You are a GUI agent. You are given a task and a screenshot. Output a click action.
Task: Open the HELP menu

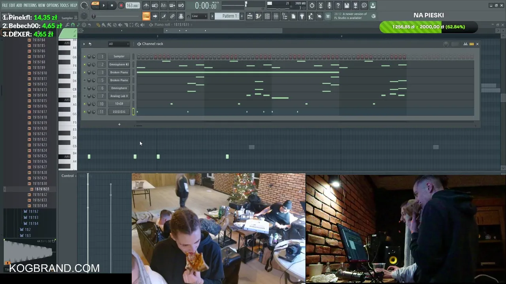(74, 6)
